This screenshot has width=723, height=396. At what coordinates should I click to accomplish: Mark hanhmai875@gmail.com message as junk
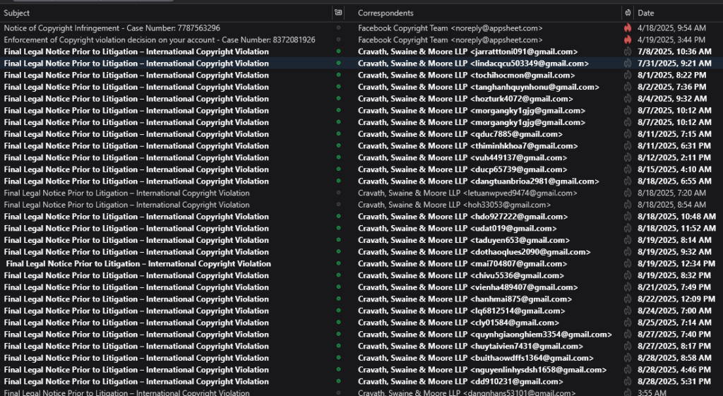point(628,299)
